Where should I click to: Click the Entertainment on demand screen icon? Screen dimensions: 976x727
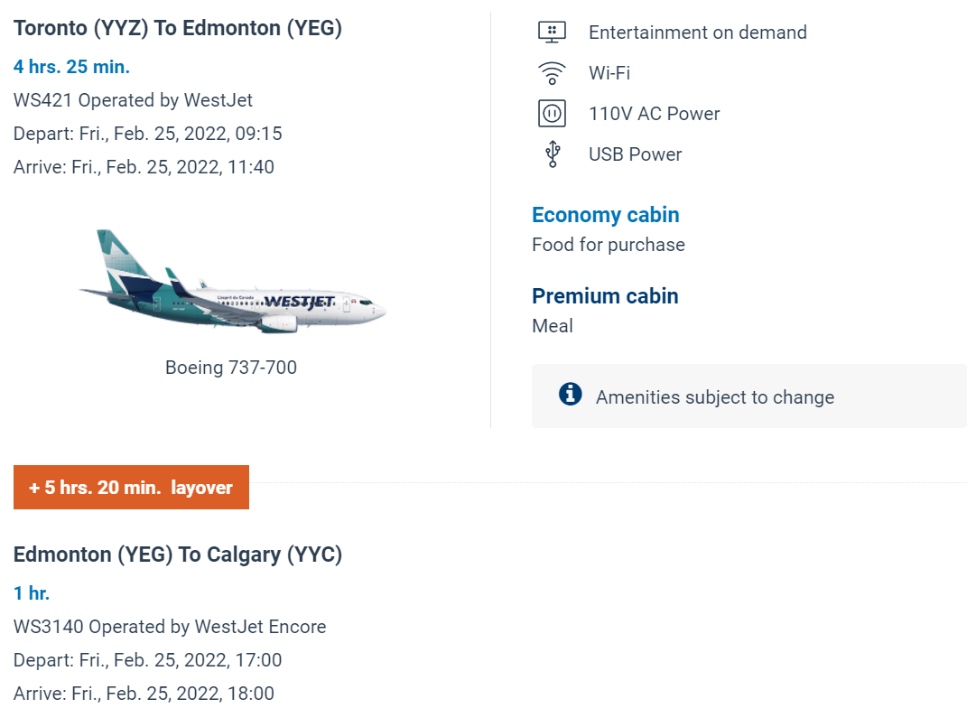tap(552, 32)
